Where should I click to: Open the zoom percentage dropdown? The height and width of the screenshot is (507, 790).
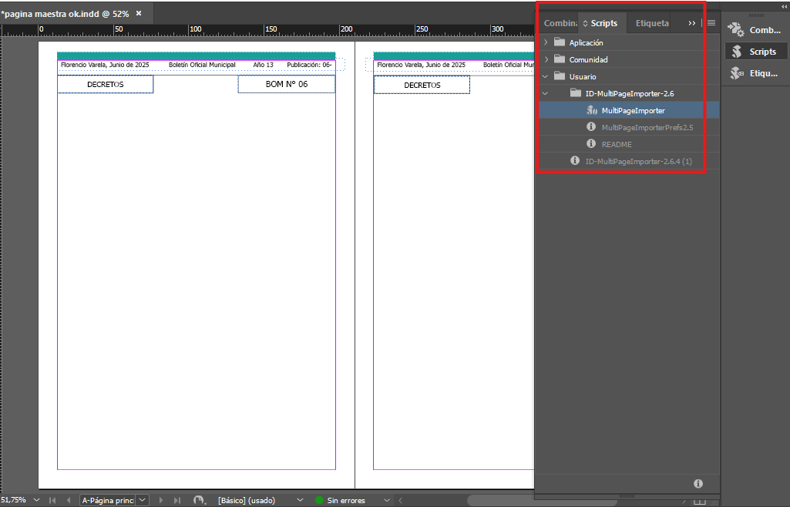click(x=35, y=500)
